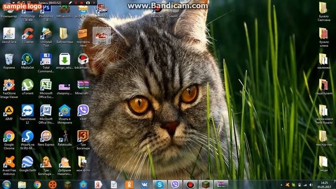
Task: Switch to Skype in the taskbar
Action: pyautogui.click(x=160, y=184)
